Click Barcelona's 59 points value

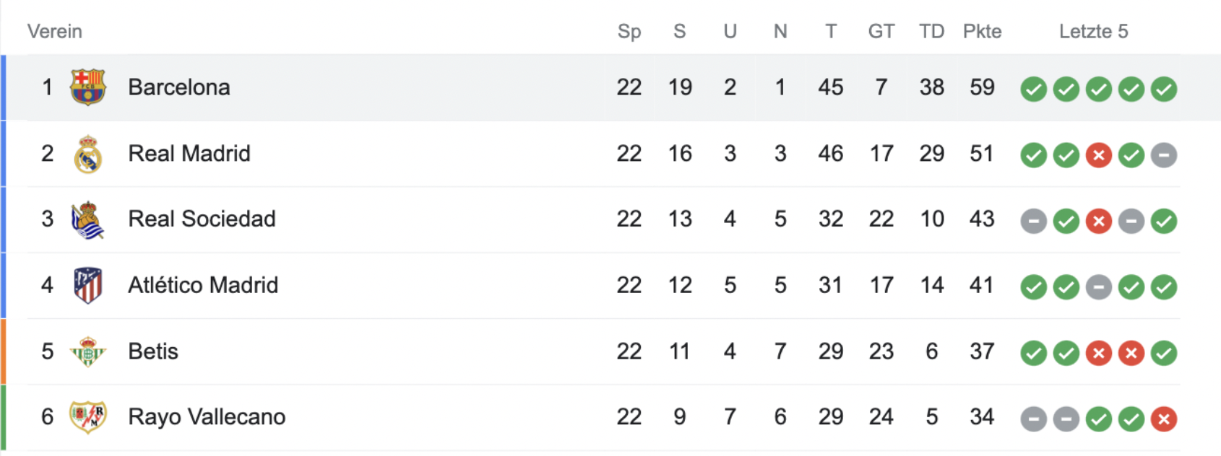click(x=982, y=87)
